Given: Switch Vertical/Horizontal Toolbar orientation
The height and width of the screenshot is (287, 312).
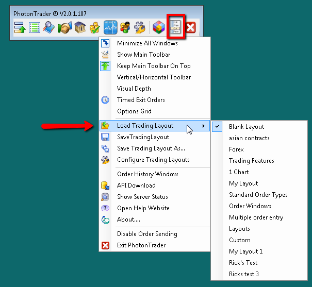Looking at the screenshot, I should (x=154, y=77).
